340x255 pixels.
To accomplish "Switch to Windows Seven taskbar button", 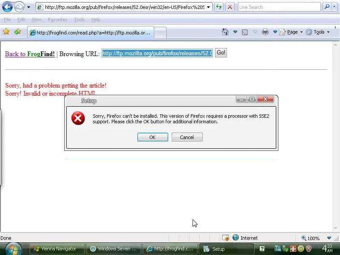I will click(x=113, y=249).
